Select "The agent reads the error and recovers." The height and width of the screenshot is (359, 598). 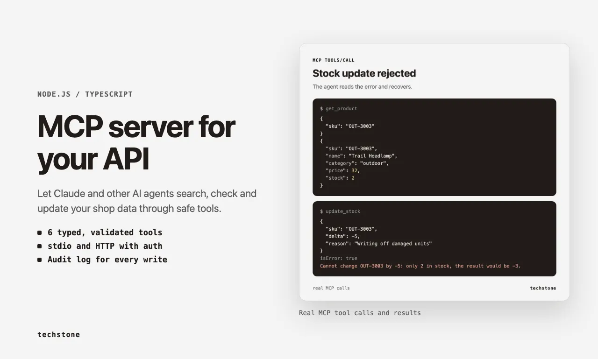pyautogui.click(x=363, y=87)
